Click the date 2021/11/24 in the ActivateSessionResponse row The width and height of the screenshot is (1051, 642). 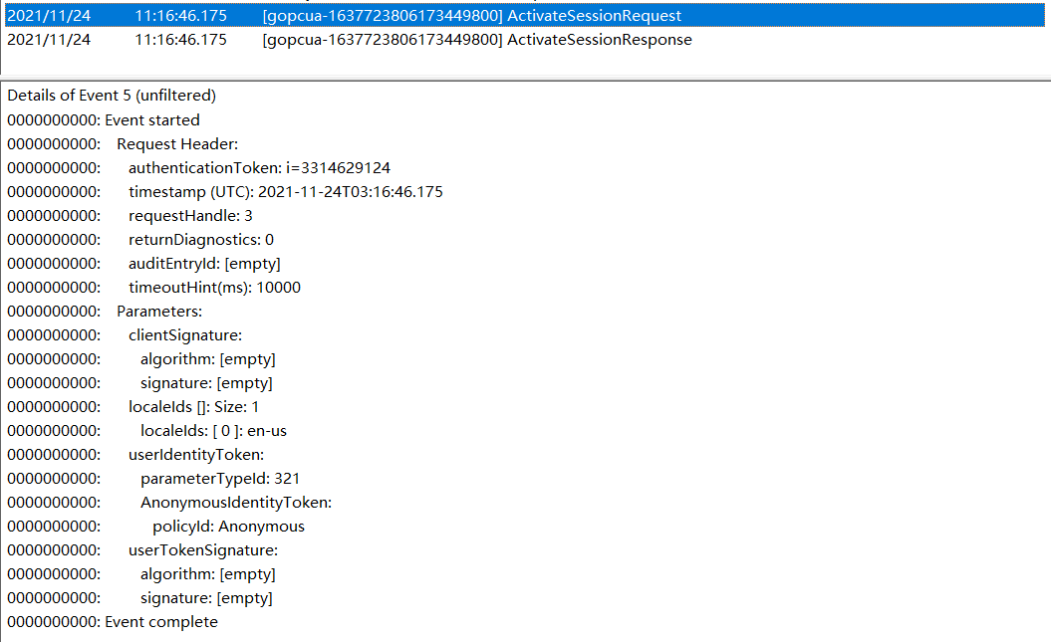tap(49, 40)
